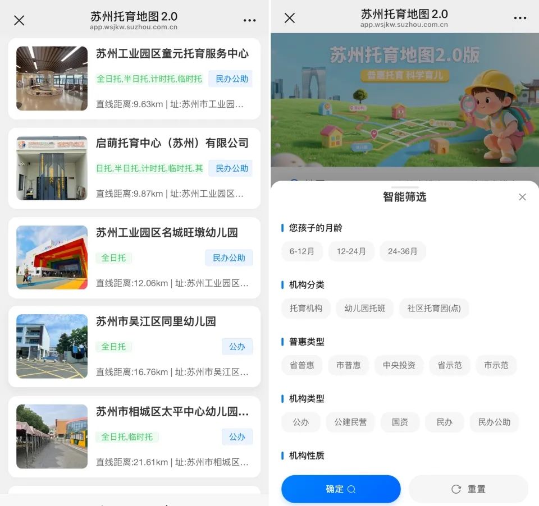Open the left page three-dot menu
The height and width of the screenshot is (506, 539).
pos(249,20)
